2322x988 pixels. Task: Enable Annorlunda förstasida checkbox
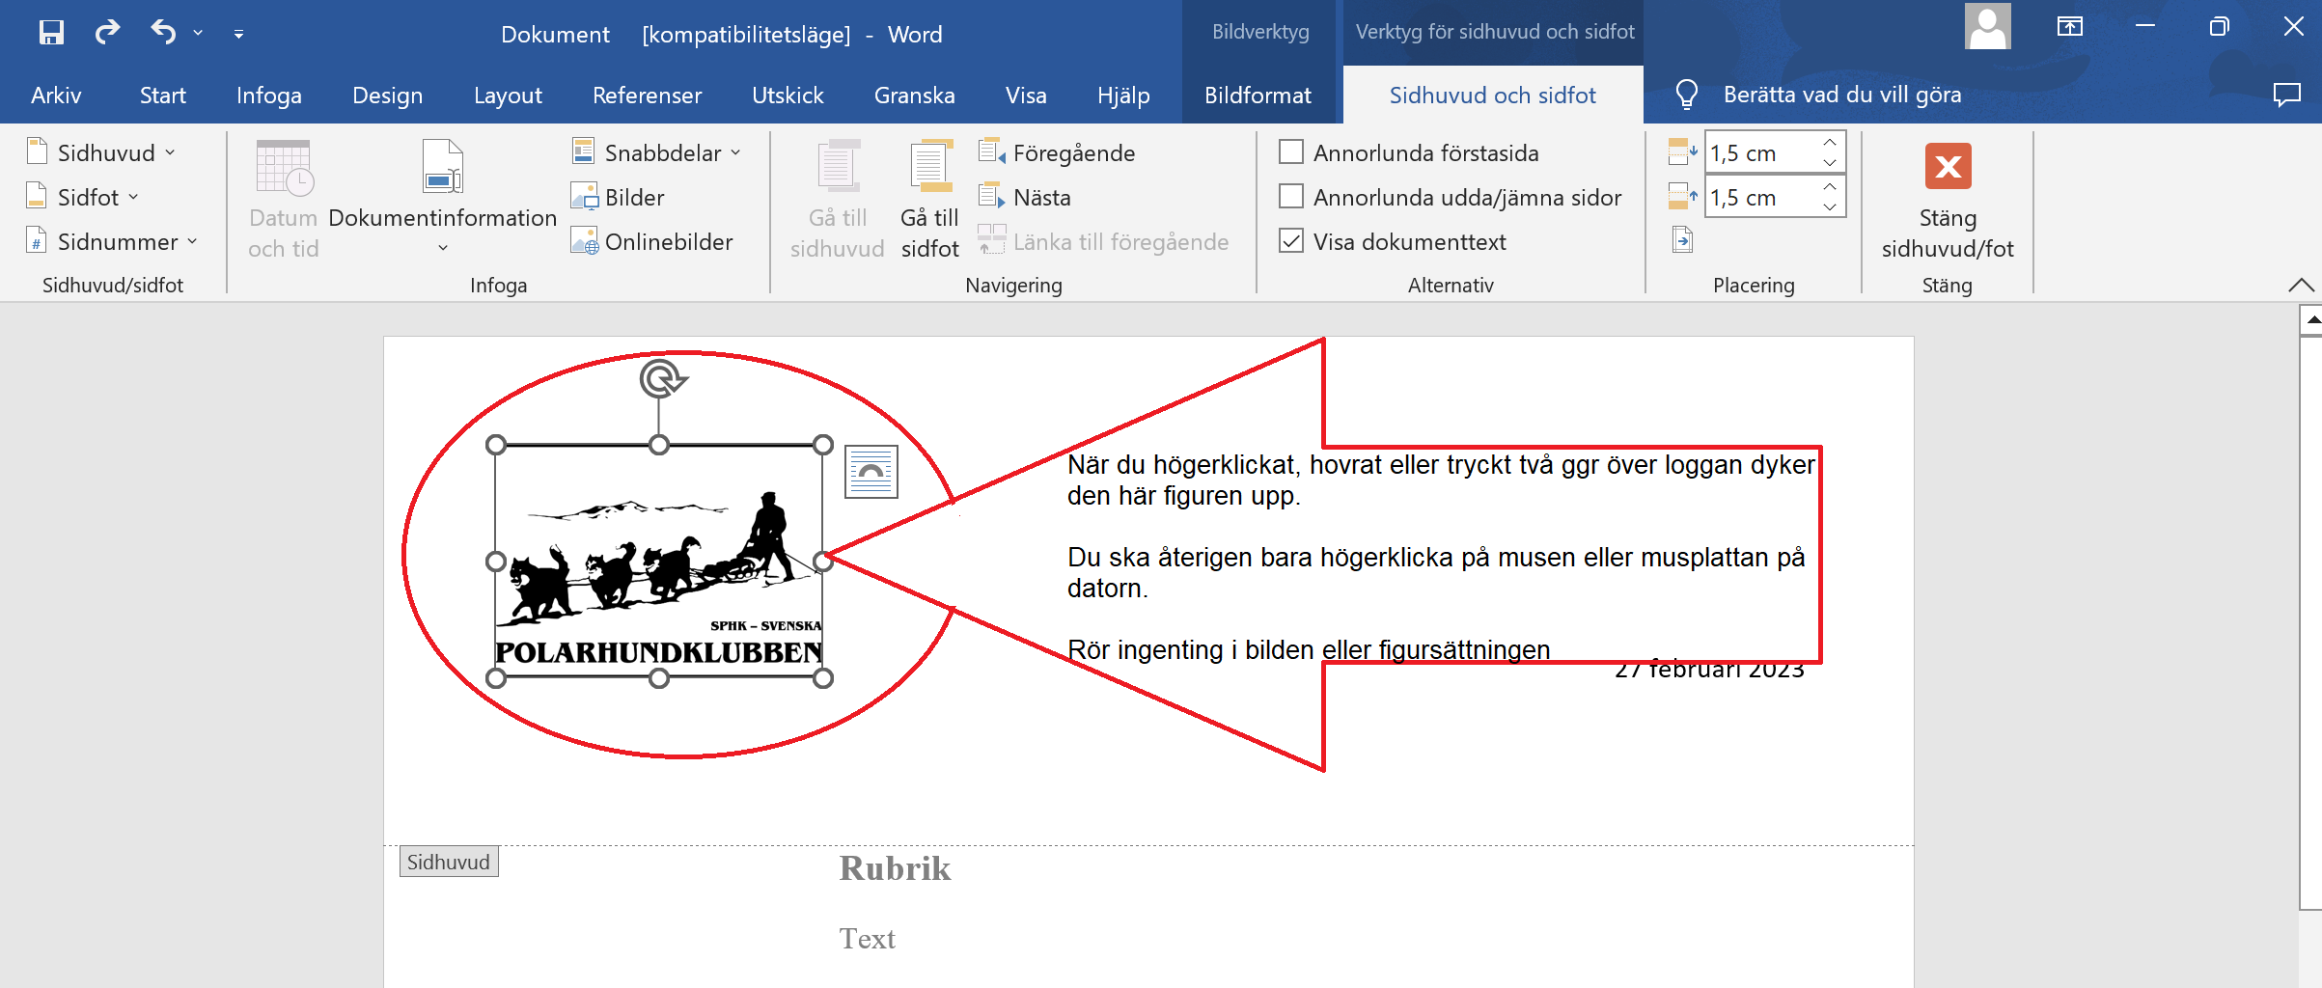pyautogui.click(x=1291, y=152)
